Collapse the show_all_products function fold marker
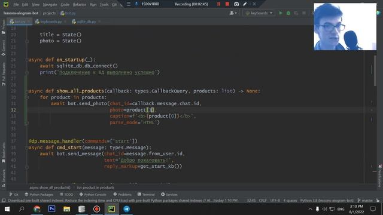The height and width of the screenshot is (215, 383). point(27,91)
